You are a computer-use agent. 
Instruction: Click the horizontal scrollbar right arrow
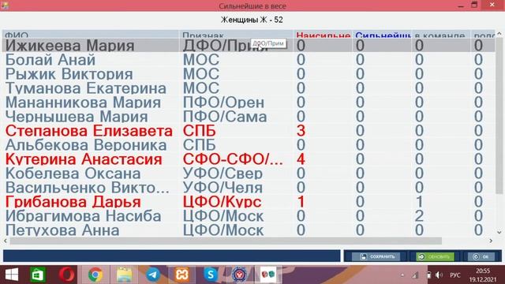pyautogui.click(x=491, y=241)
